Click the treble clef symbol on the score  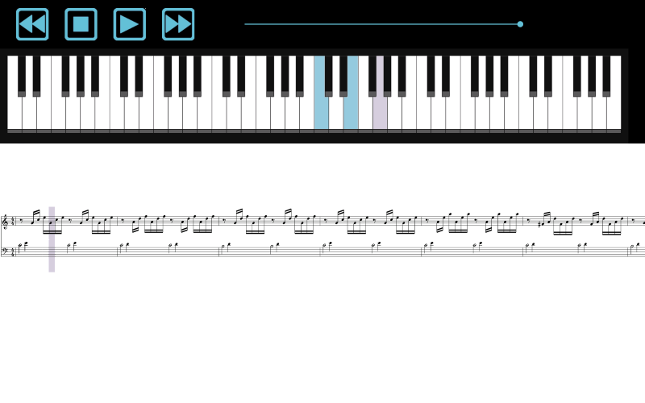coord(5,222)
